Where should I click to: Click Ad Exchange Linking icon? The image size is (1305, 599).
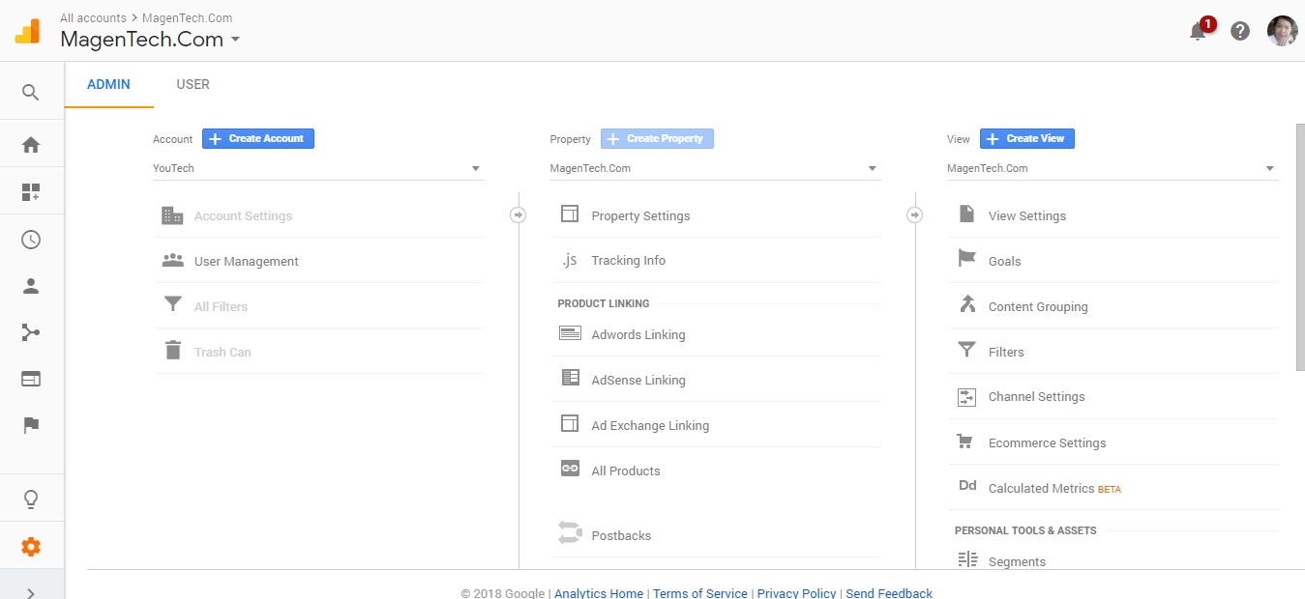point(570,424)
